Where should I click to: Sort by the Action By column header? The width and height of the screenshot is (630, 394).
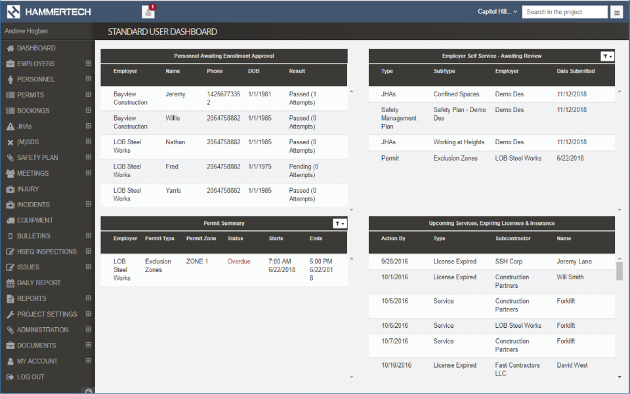pyautogui.click(x=393, y=239)
